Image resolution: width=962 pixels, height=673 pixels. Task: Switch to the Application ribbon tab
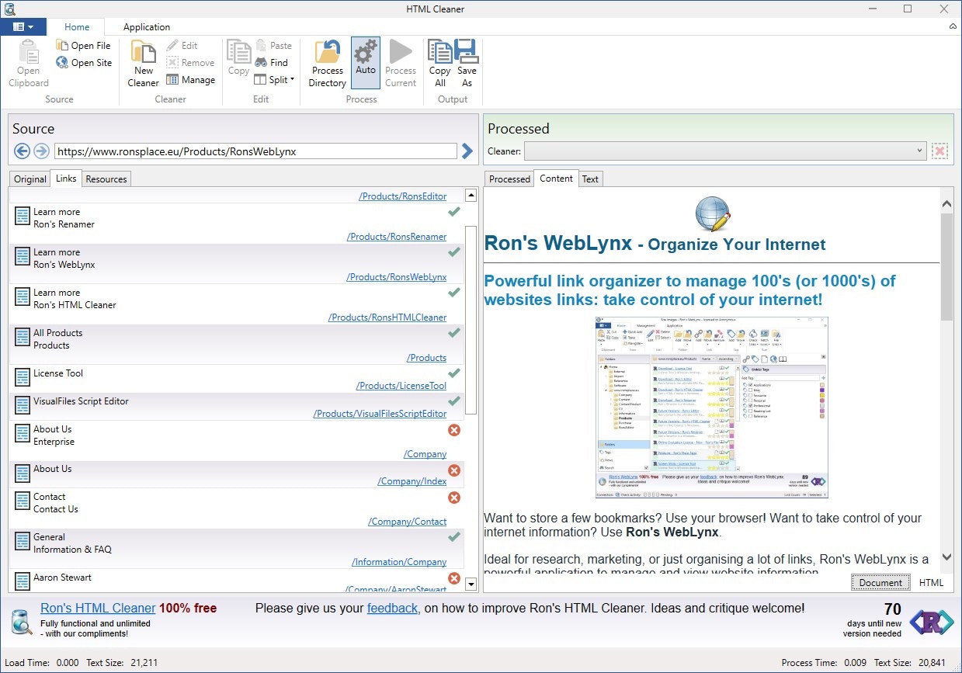[147, 26]
